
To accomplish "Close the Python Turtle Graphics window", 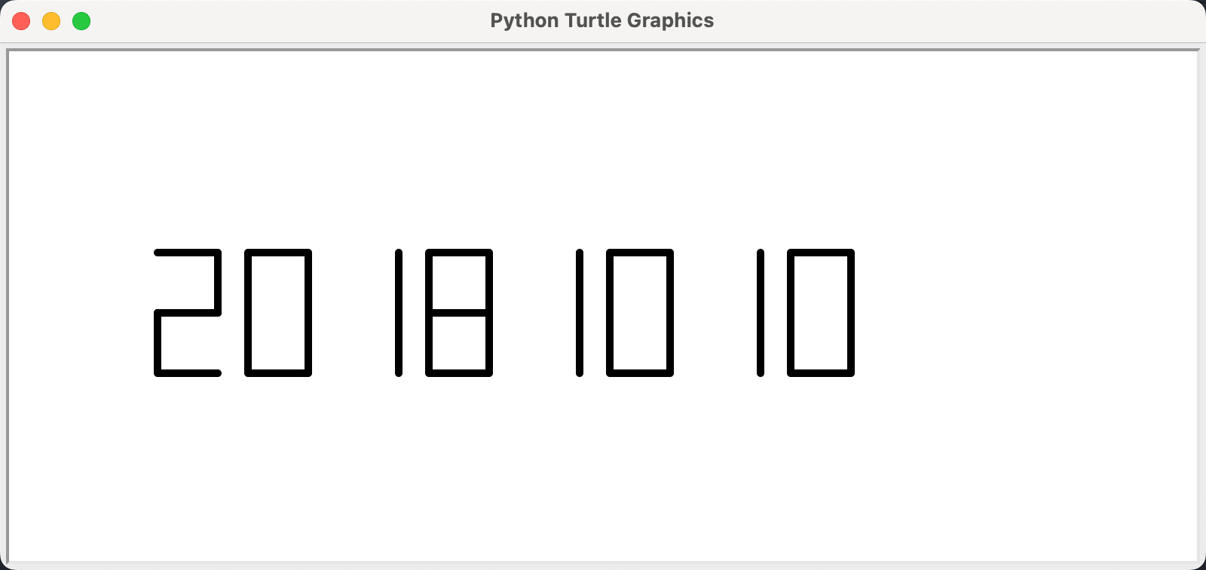I will pos(21,21).
